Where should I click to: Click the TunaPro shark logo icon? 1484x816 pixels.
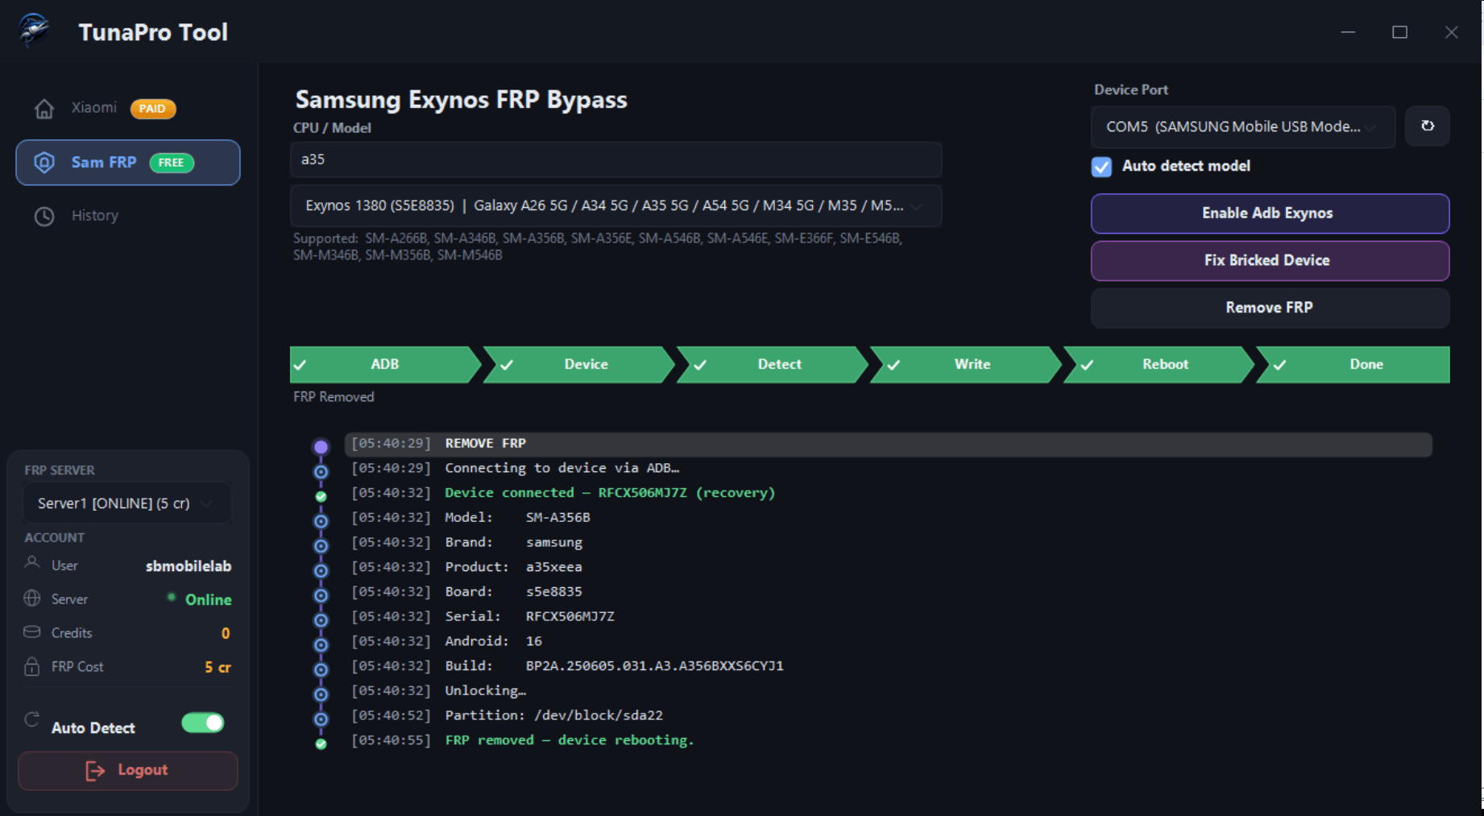point(34,31)
